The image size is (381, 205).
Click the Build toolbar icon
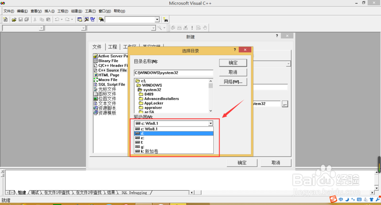click(179, 28)
